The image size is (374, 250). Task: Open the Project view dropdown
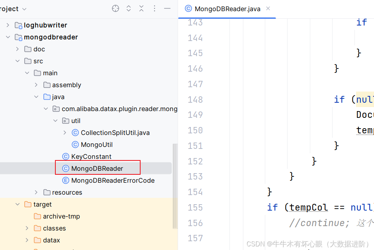24,9
